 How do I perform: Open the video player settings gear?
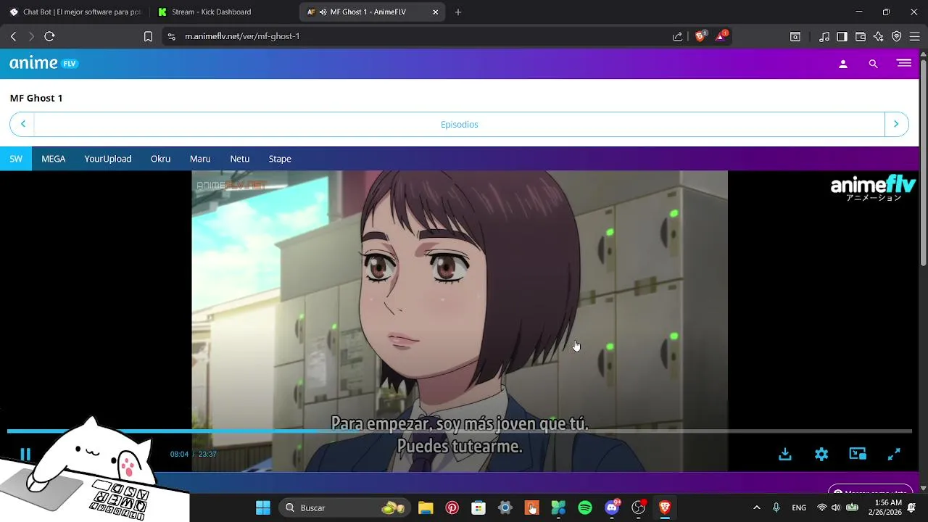tap(821, 454)
